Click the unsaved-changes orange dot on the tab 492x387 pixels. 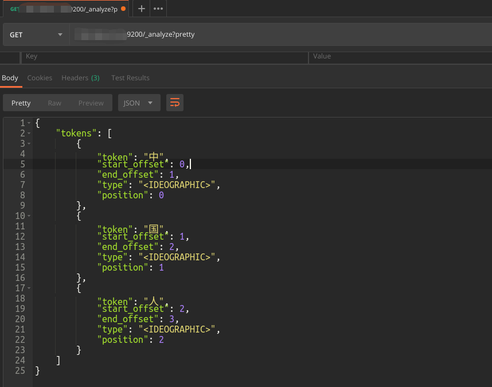click(x=123, y=9)
